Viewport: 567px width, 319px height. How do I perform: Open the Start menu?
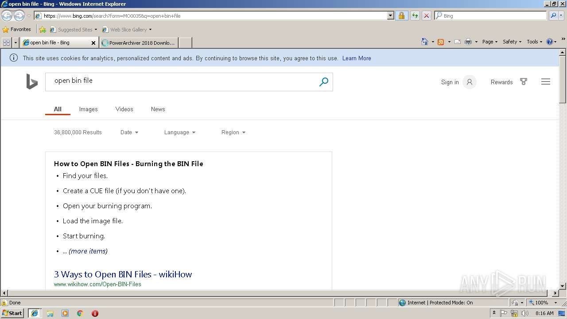[x=12, y=313]
